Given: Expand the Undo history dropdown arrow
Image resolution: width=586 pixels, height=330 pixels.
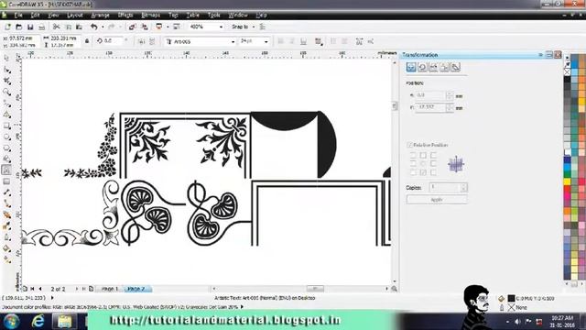Looking at the screenshot, I should [102, 27].
